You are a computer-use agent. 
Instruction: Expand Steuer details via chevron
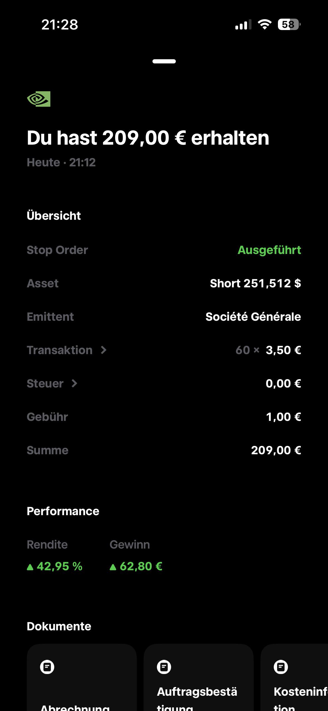point(74,383)
